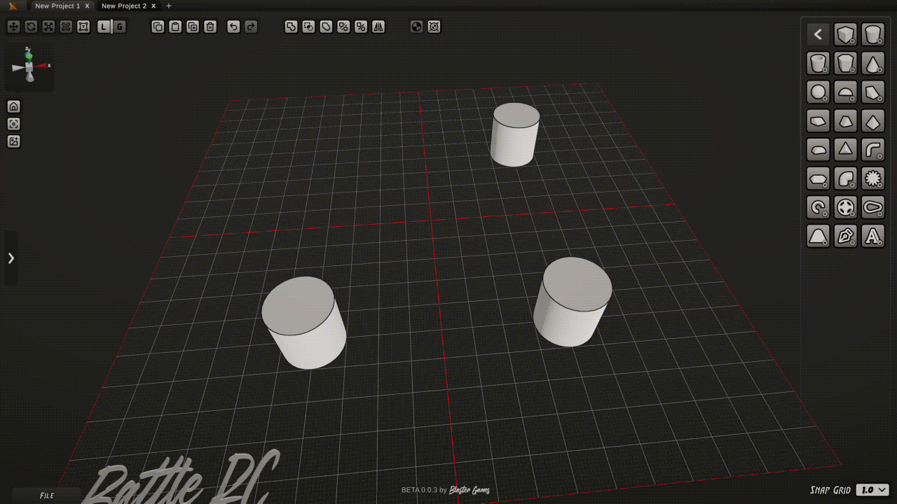Click the app logo in top-left corner

[13, 6]
